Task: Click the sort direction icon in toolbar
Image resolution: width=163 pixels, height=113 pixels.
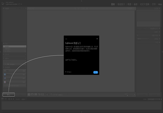Action: point(51,95)
